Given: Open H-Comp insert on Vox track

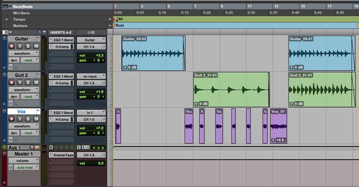Looking at the screenshot, I should point(61,120).
